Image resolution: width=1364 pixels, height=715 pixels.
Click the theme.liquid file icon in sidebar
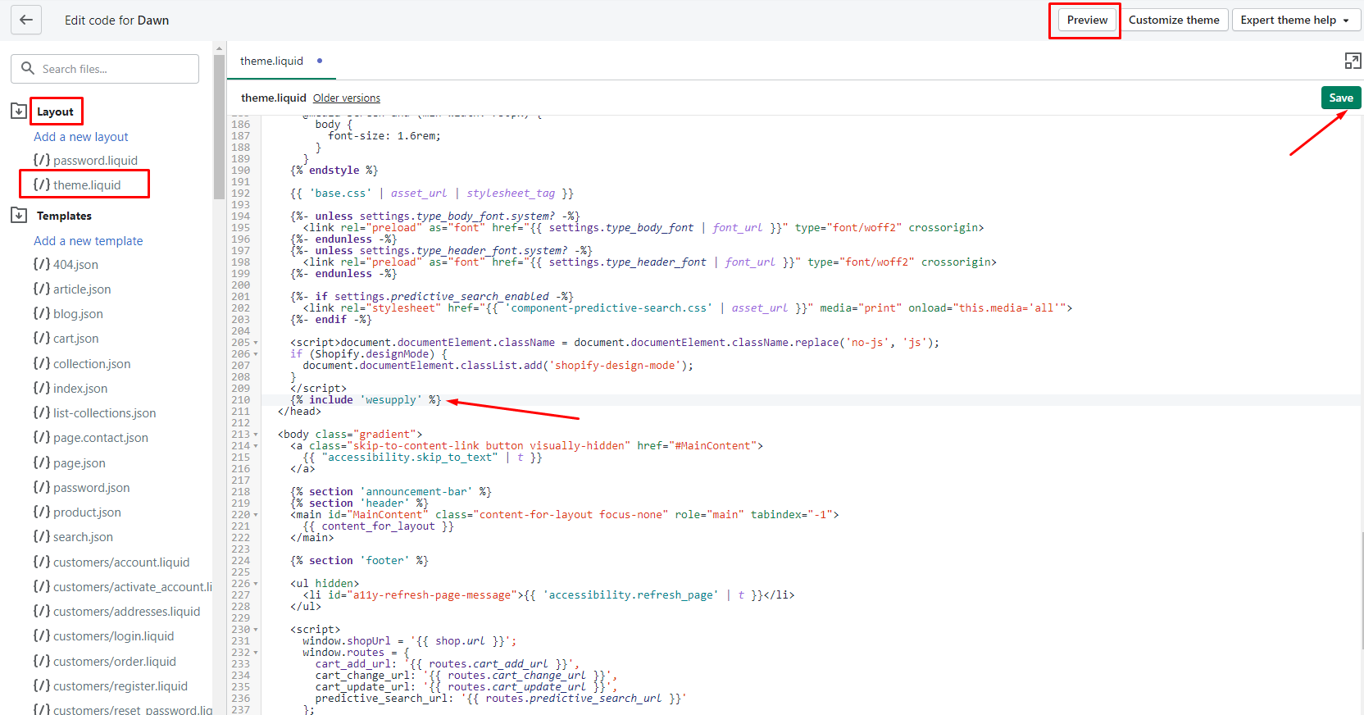42,184
